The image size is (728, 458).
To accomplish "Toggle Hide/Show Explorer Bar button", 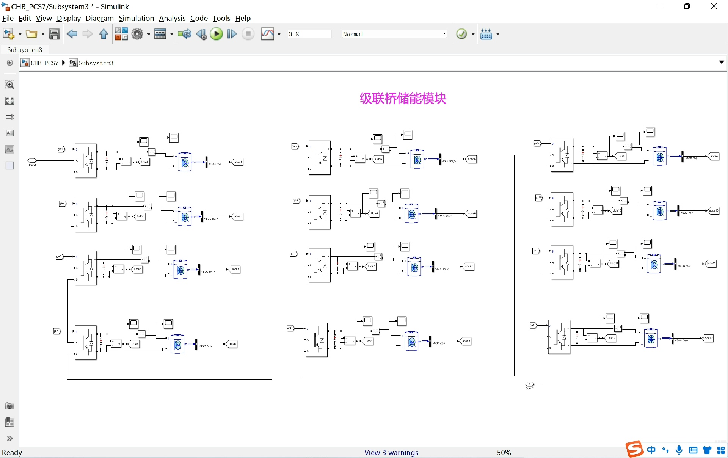I will click(10, 63).
